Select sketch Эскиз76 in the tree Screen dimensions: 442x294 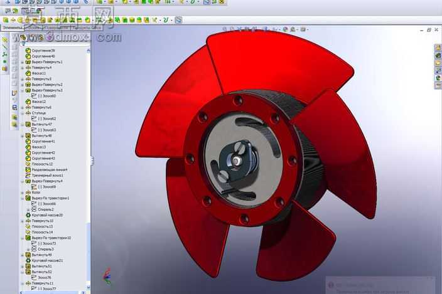(41, 278)
